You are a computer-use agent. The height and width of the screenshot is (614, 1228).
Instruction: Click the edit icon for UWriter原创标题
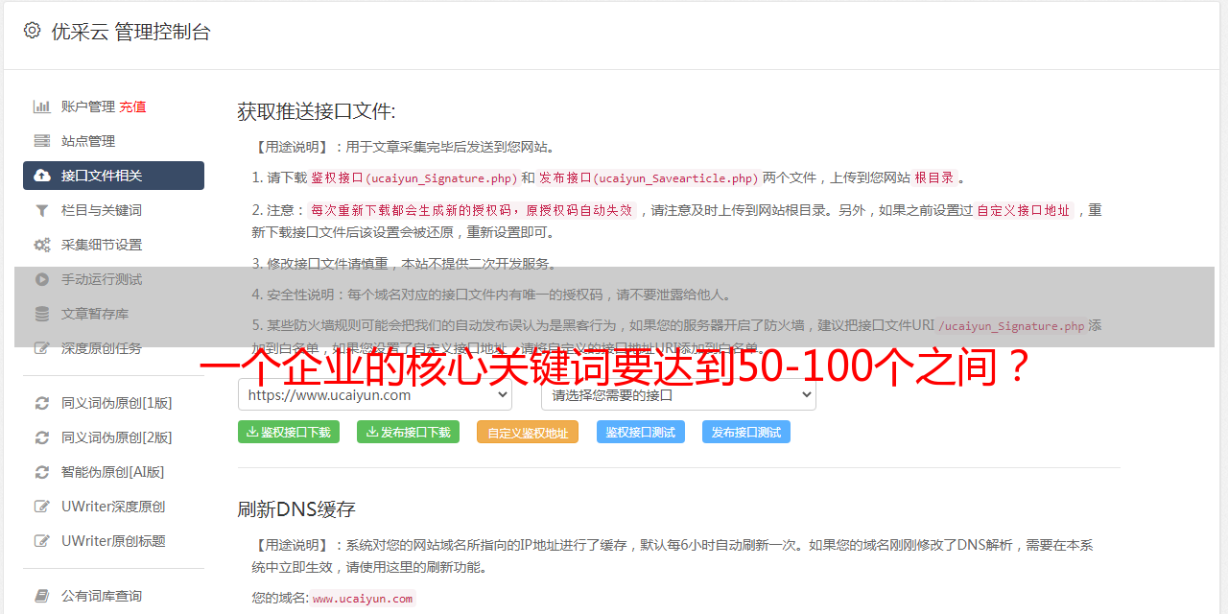tap(42, 541)
